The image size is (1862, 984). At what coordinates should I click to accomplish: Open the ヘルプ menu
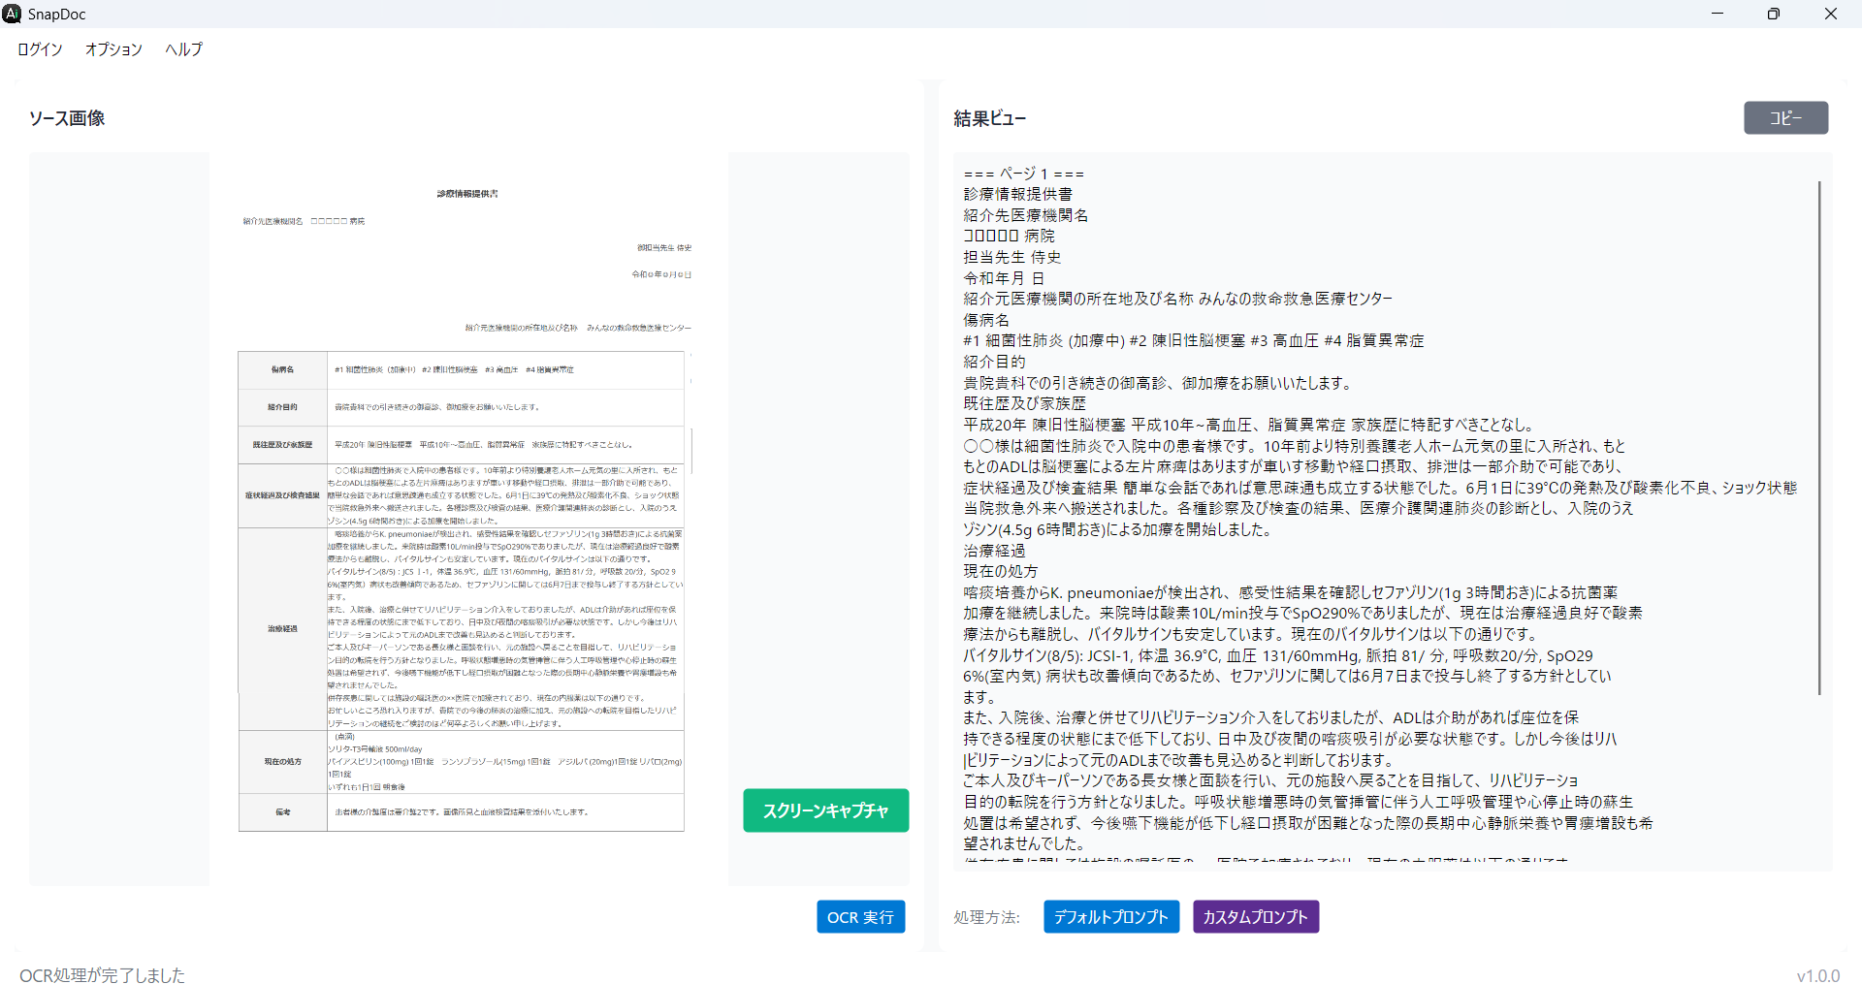183,49
